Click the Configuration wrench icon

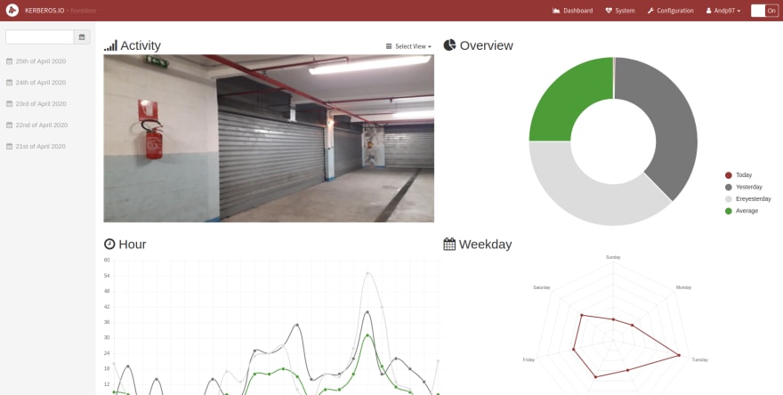pyautogui.click(x=650, y=11)
